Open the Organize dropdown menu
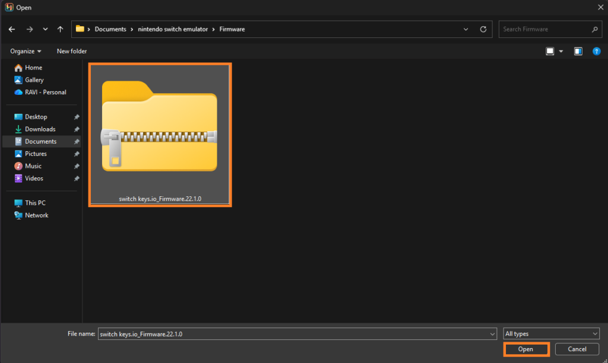Viewport: 608px width, 363px height. pos(24,51)
